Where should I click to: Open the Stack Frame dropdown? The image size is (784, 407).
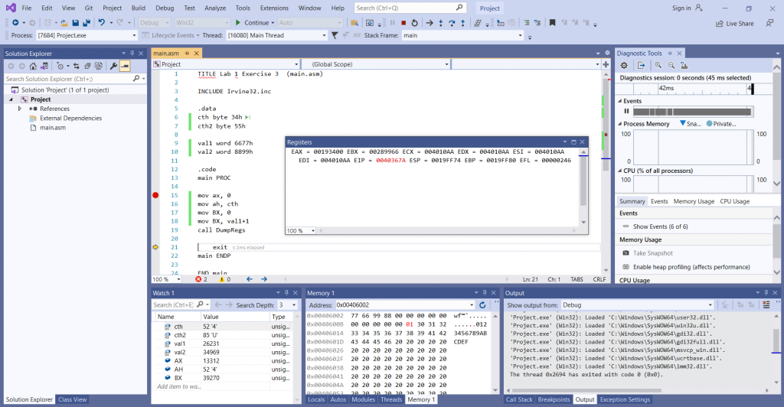(462, 35)
